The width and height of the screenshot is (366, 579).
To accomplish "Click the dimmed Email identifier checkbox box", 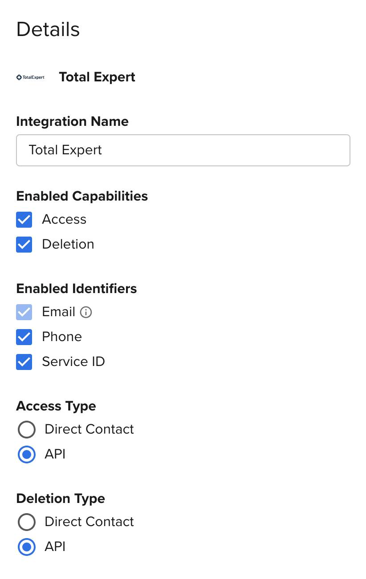I will pyautogui.click(x=24, y=312).
